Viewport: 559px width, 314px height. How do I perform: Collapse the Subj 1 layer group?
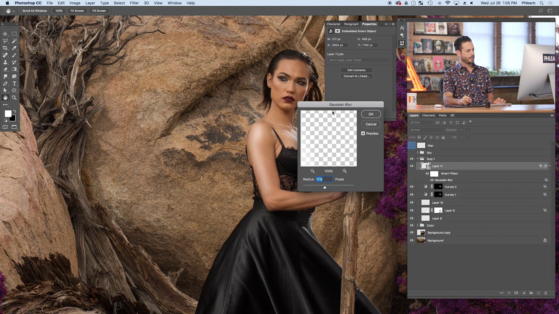(418, 159)
